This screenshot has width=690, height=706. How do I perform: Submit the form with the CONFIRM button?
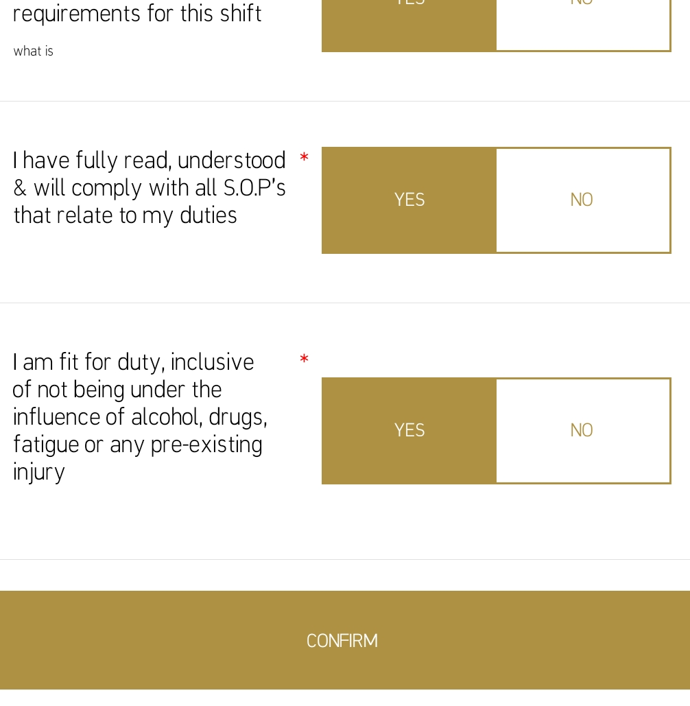[x=345, y=640]
